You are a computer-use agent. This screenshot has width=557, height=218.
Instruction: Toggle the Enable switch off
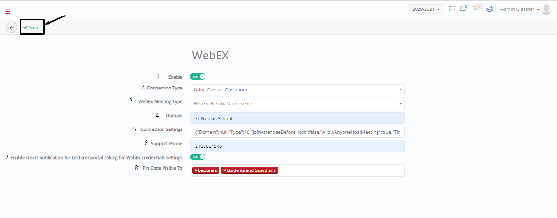[197, 76]
